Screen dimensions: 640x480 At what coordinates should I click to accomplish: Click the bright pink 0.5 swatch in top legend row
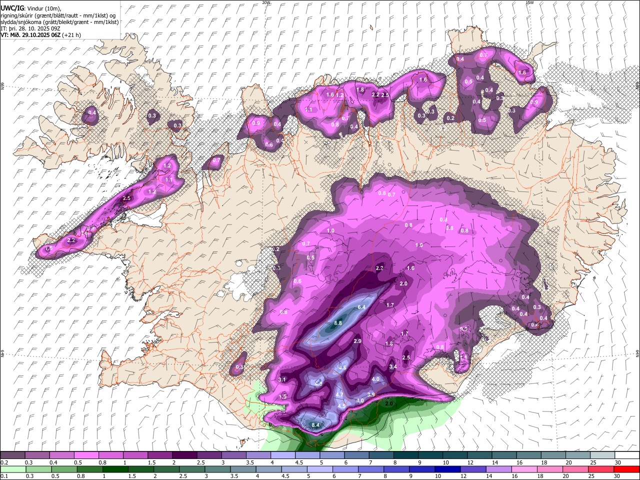tap(86, 455)
